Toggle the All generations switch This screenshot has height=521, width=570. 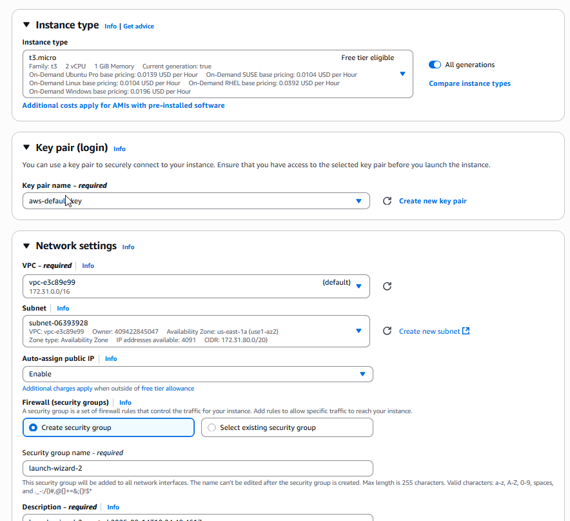click(x=435, y=65)
